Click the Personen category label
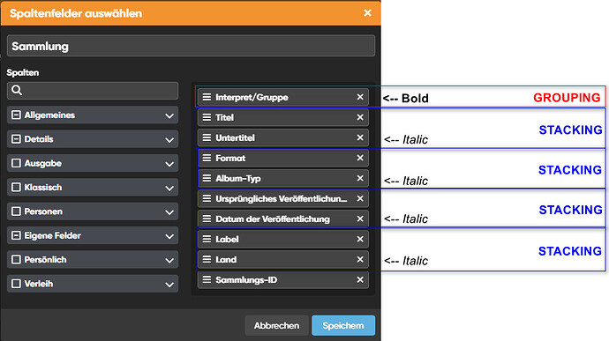This screenshot has height=341, width=609. click(43, 211)
